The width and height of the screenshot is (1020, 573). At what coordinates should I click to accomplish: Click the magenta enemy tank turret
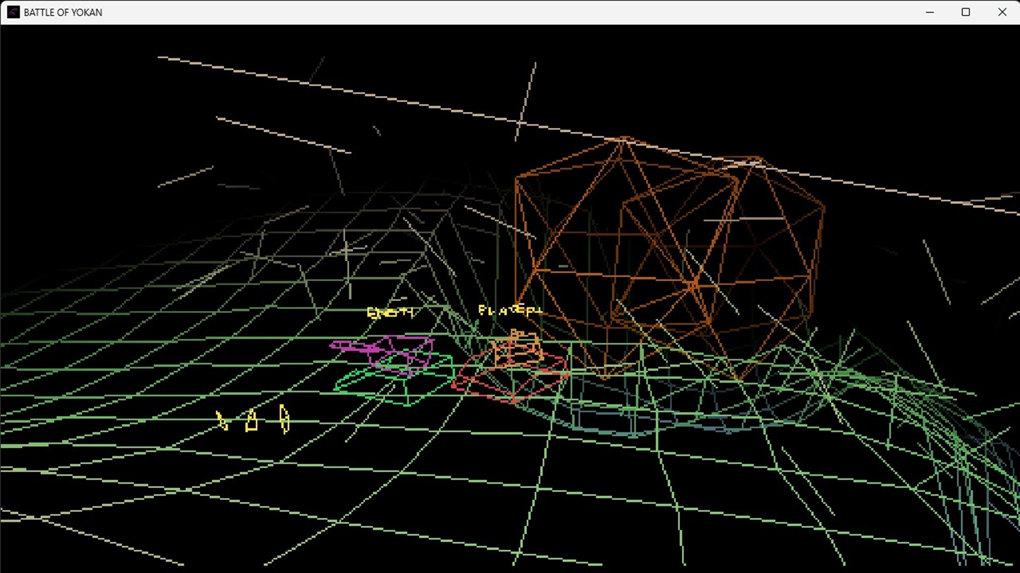click(x=403, y=352)
